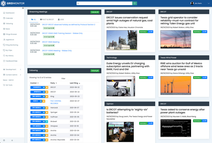Toggle the bookmark in the Springer row
This screenshot has width=212, height=143.
click(x=44, y=112)
